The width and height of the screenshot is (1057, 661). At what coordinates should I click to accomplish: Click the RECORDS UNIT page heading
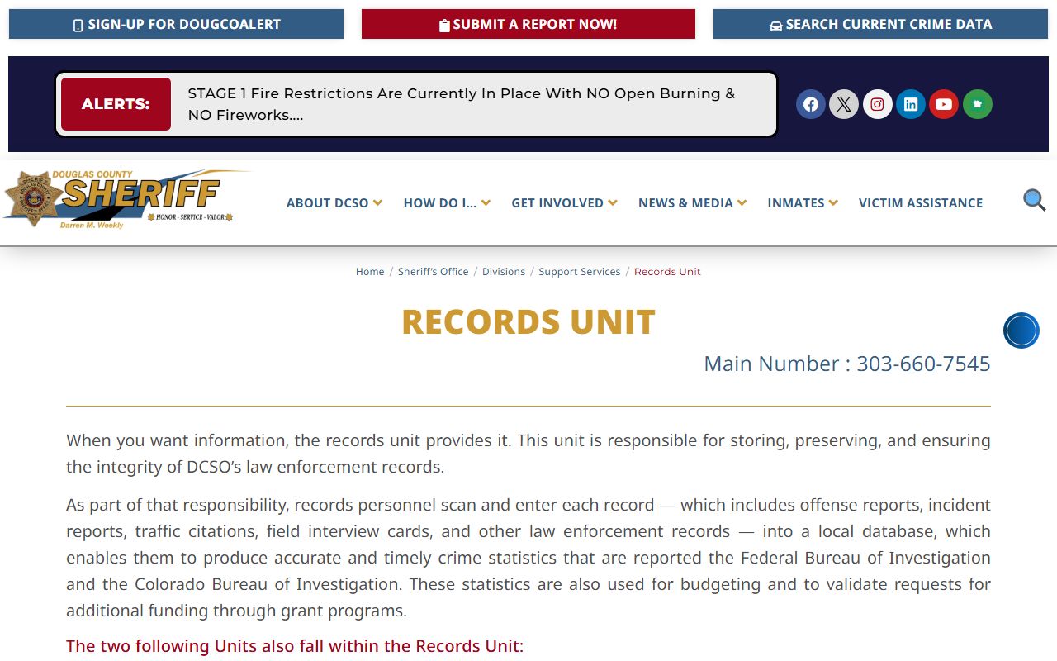[x=528, y=321]
